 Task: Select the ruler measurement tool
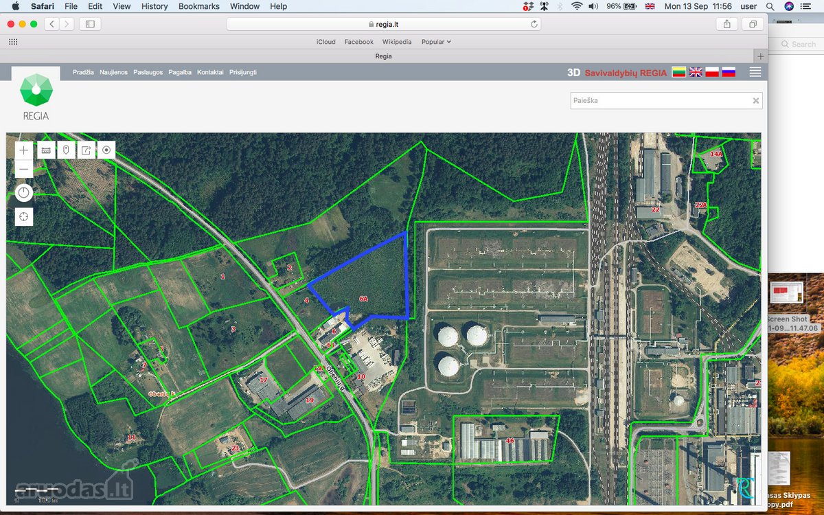46,150
